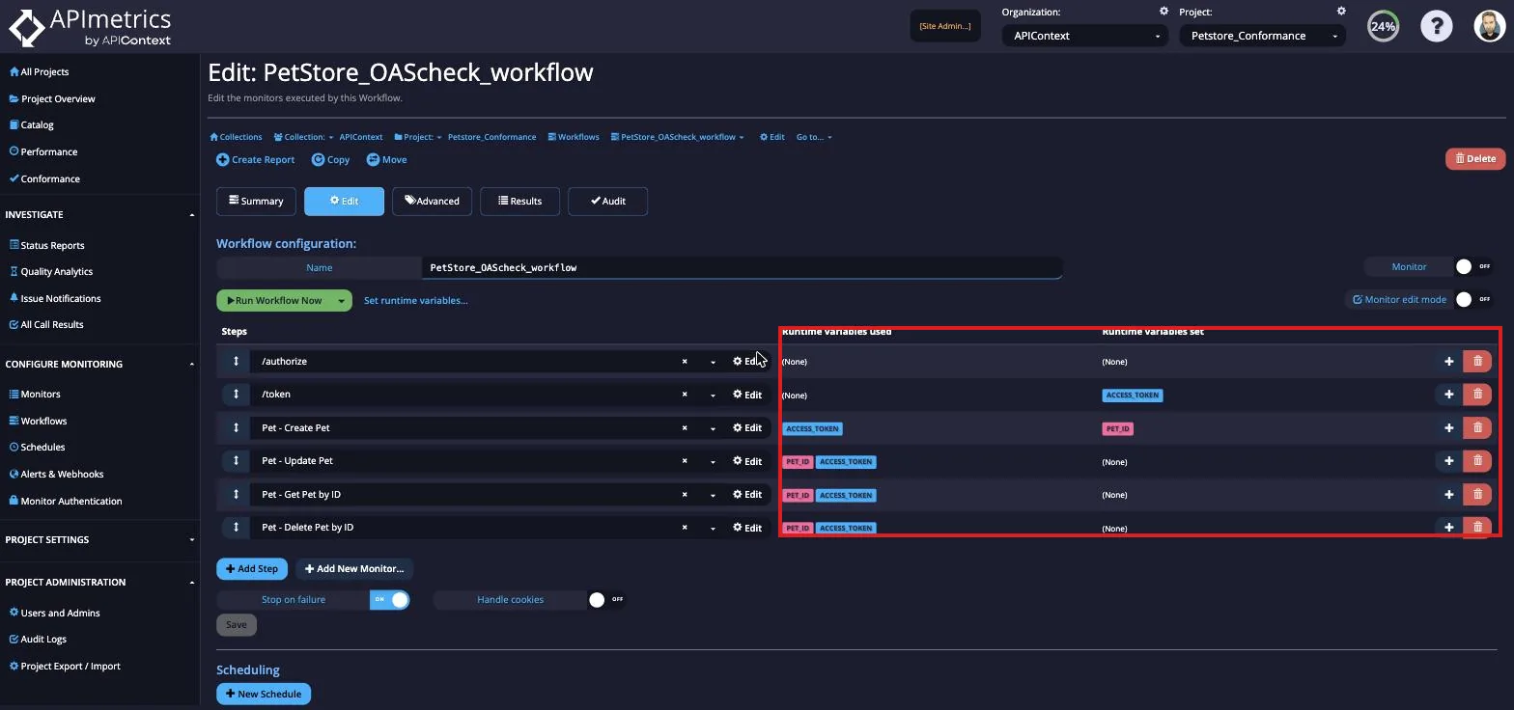1514x710 pixels.
Task: Clear the /authorize step selection with x
Action: 685,362
